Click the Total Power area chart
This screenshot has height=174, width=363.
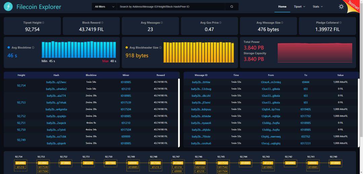(315, 53)
